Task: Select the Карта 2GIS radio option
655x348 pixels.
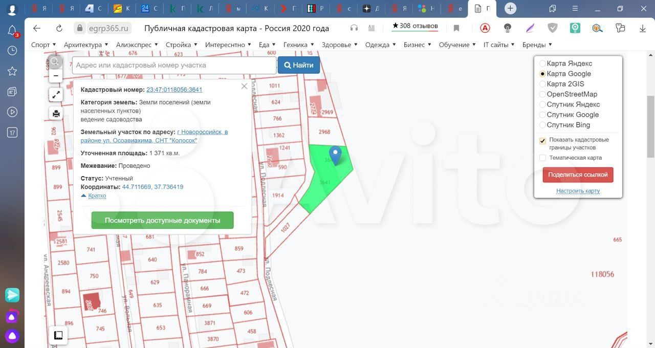Action: (x=542, y=84)
